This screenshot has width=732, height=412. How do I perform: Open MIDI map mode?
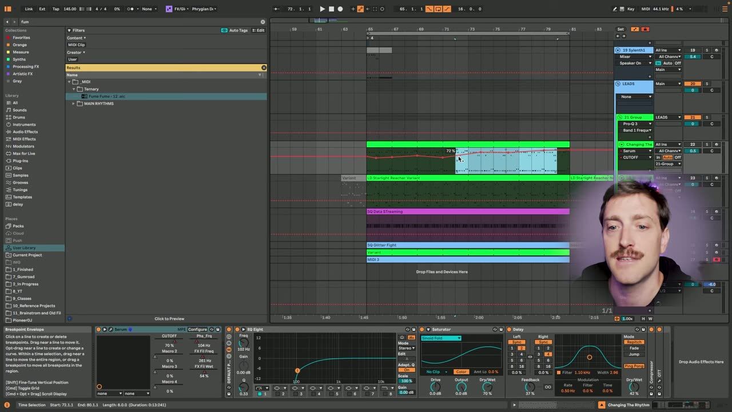click(646, 9)
